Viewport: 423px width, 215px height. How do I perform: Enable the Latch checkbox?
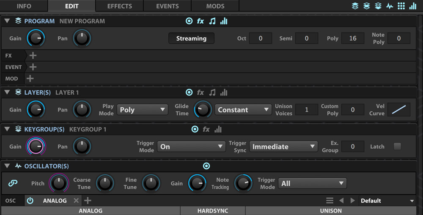tap(397, 146)
